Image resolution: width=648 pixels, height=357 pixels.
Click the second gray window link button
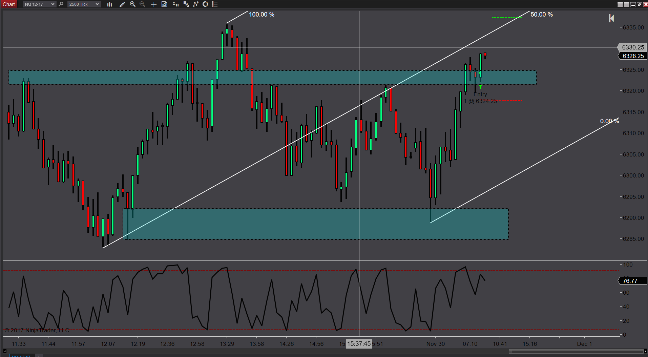coord(627,4)
